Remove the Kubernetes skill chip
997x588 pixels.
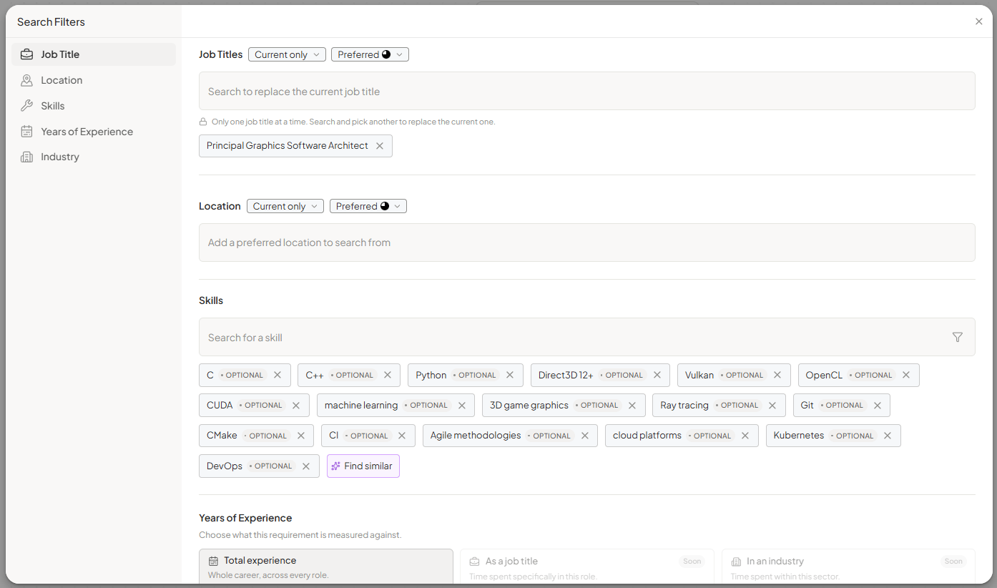click(888, 436)
